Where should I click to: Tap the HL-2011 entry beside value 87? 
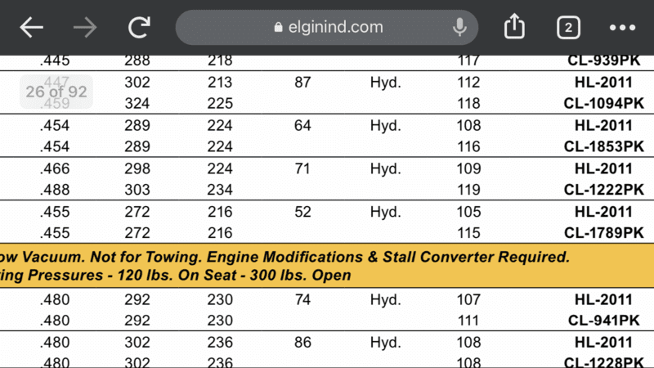click(x=603, y=83)
